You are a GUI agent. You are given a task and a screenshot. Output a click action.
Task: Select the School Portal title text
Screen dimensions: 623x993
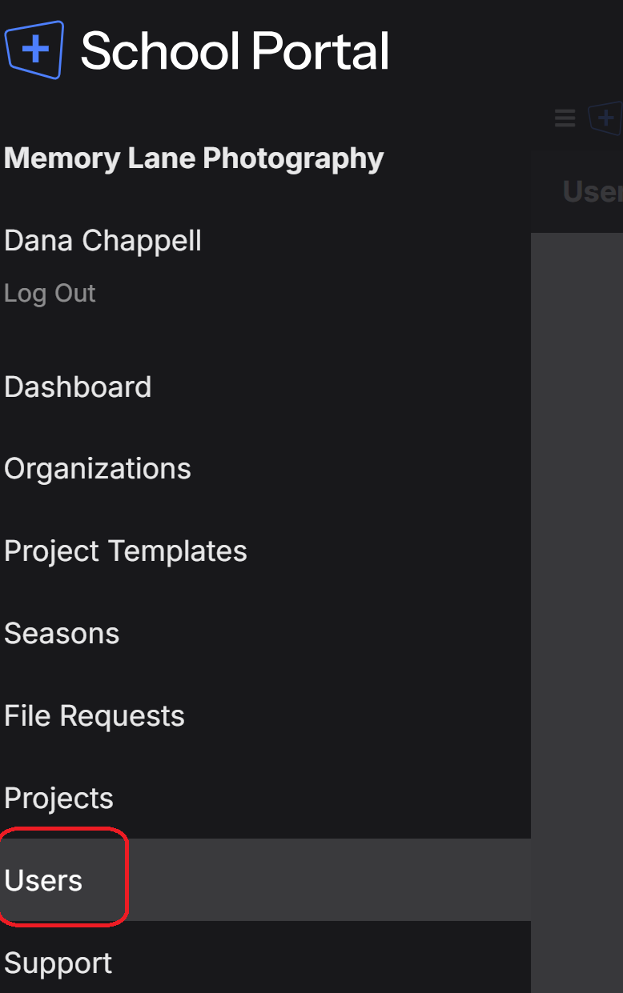[x=235, y=50]
